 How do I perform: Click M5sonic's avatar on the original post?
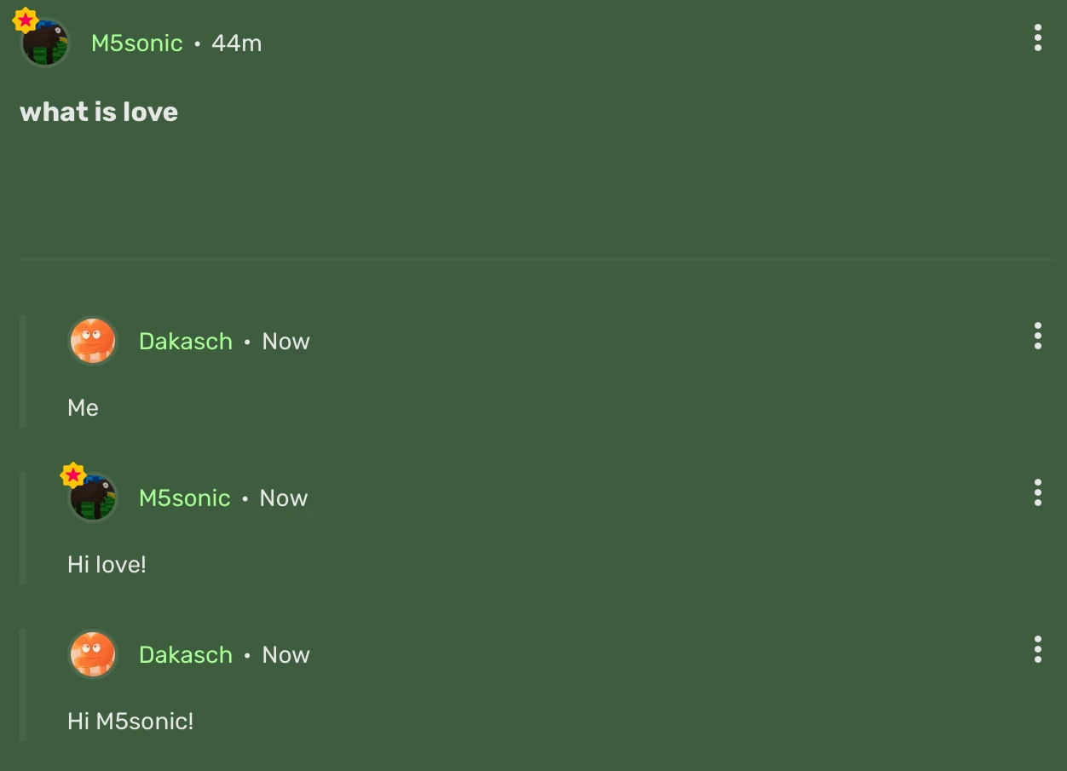tap(45, 43)
